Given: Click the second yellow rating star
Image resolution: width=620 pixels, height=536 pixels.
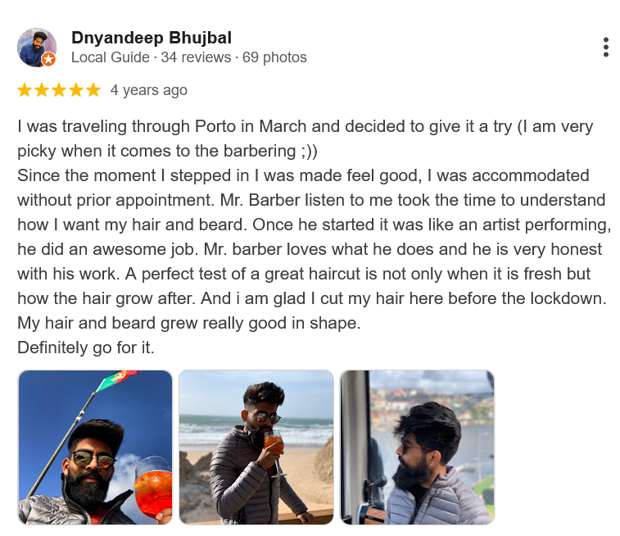Looking at the screenshot, I should click(x=42, y=90).
